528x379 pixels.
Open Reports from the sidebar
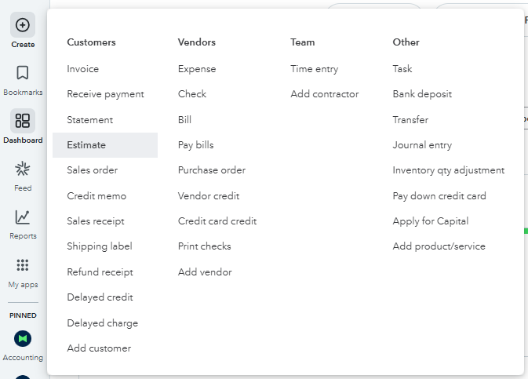click(23, 217)
